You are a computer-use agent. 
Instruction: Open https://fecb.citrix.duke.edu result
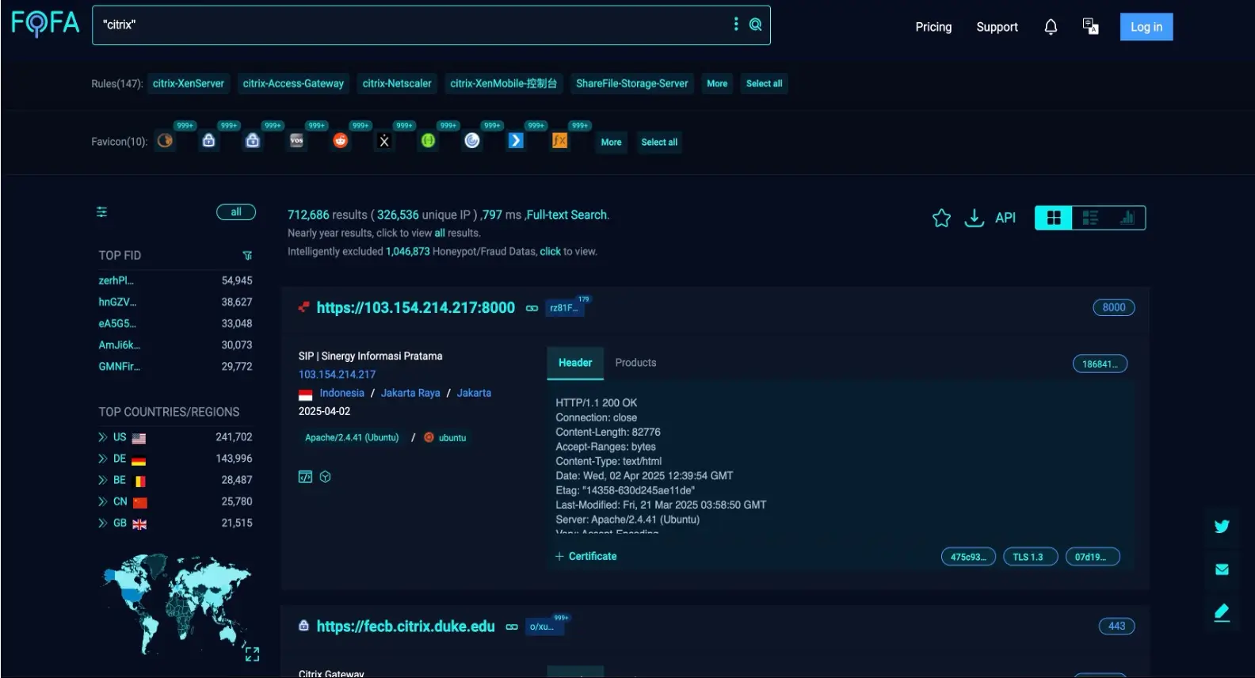tap(406, 627)
